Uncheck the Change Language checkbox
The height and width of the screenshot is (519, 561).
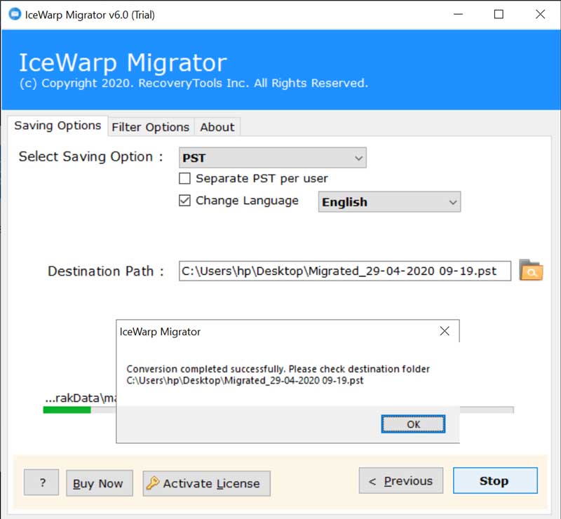pyautogui.click(x=184, y=201)
